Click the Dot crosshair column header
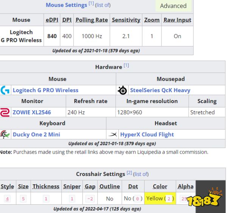227x213 pixels. point(133,187)
